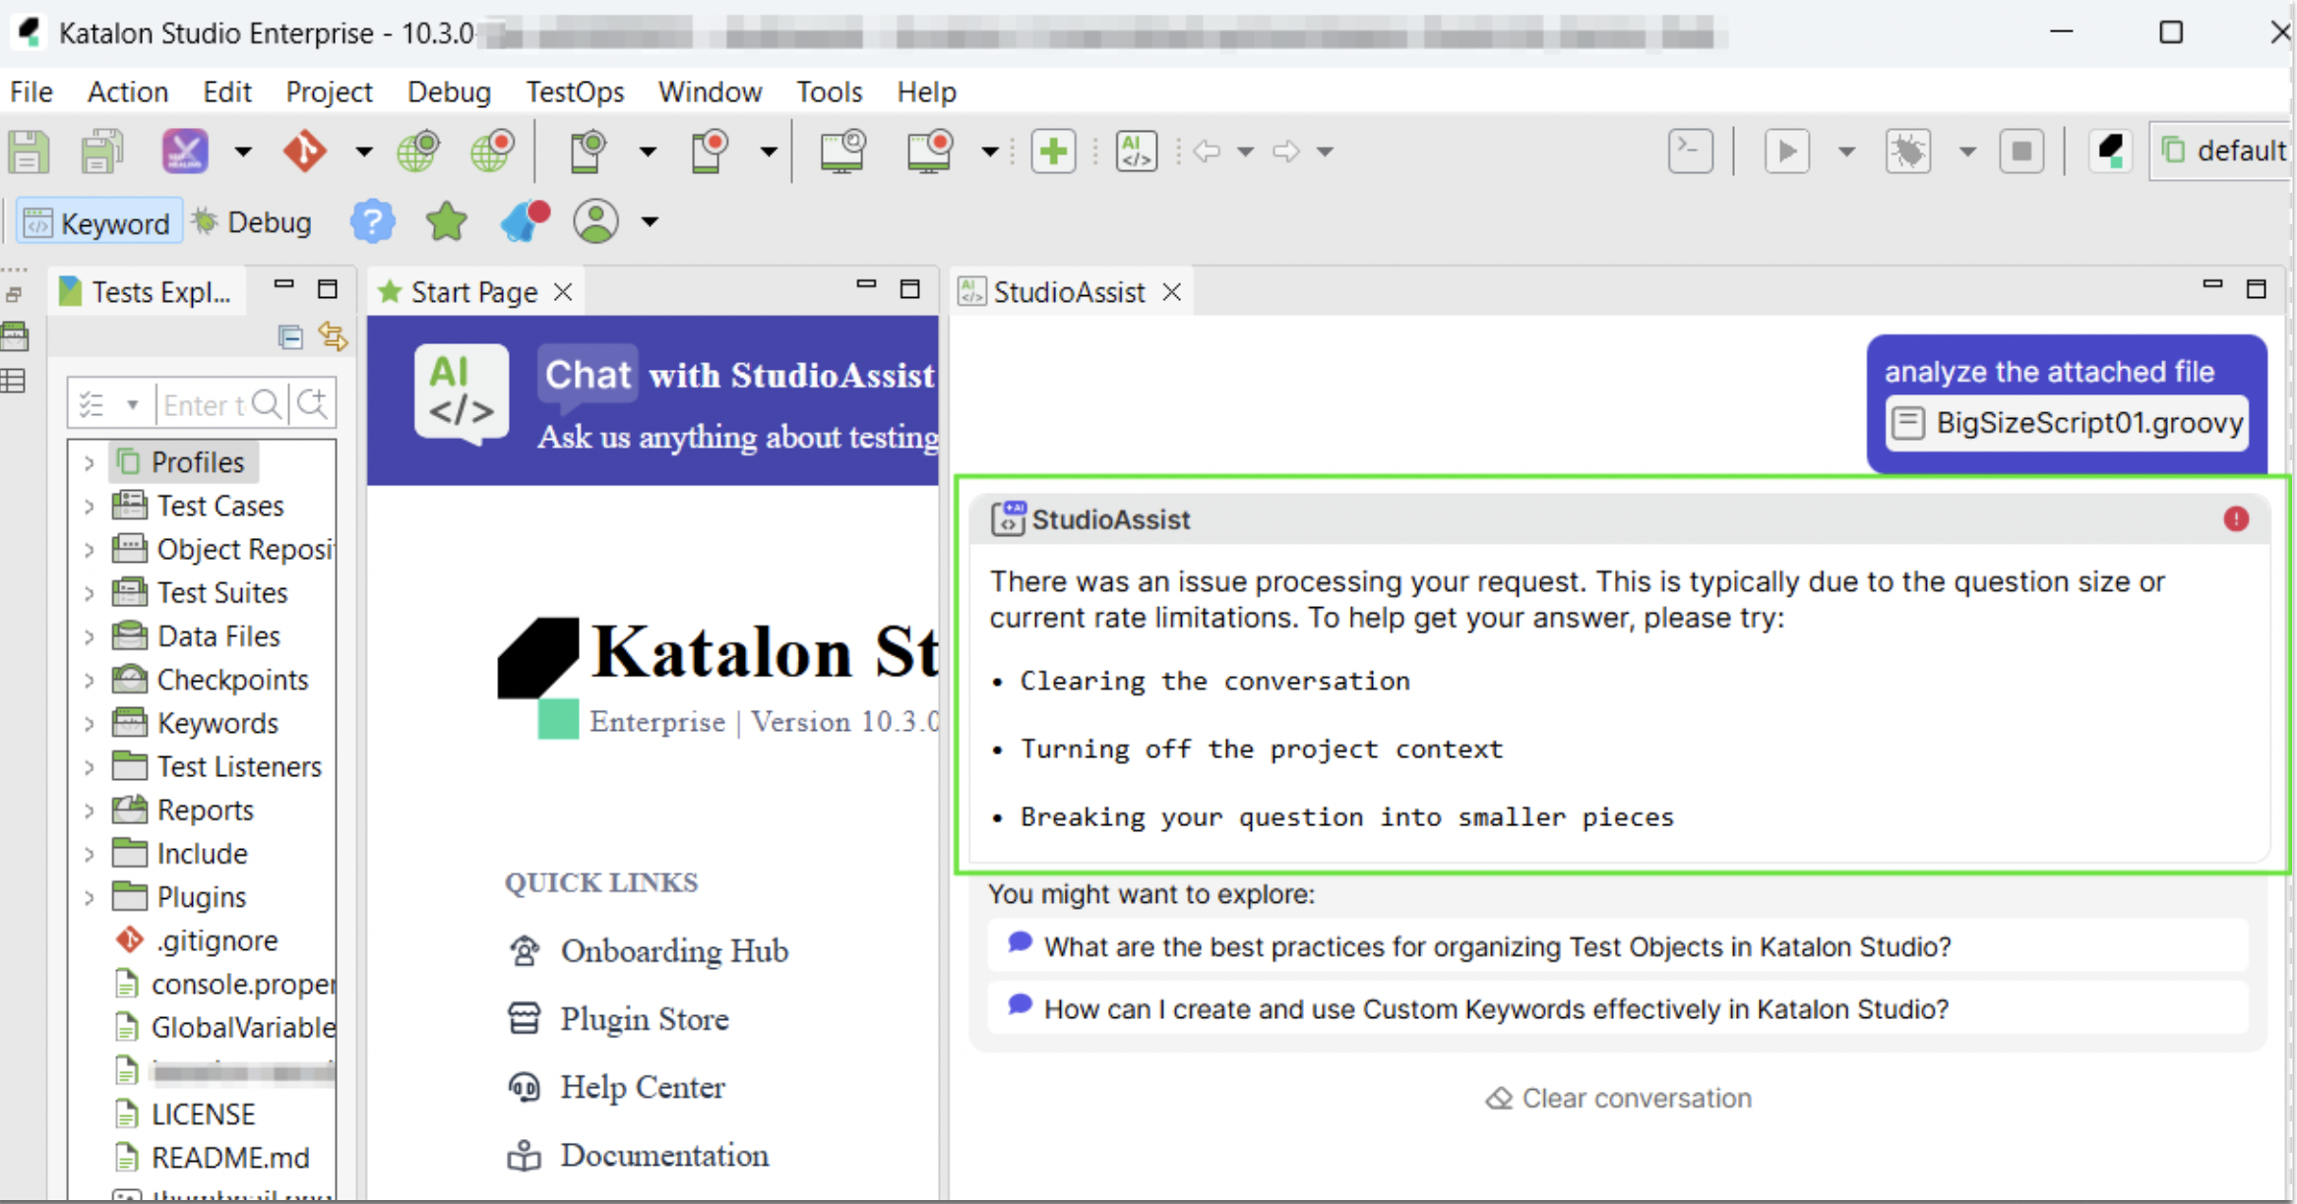Open the default profile selector
2297x1204 pixels.
tap(2222, 150)
